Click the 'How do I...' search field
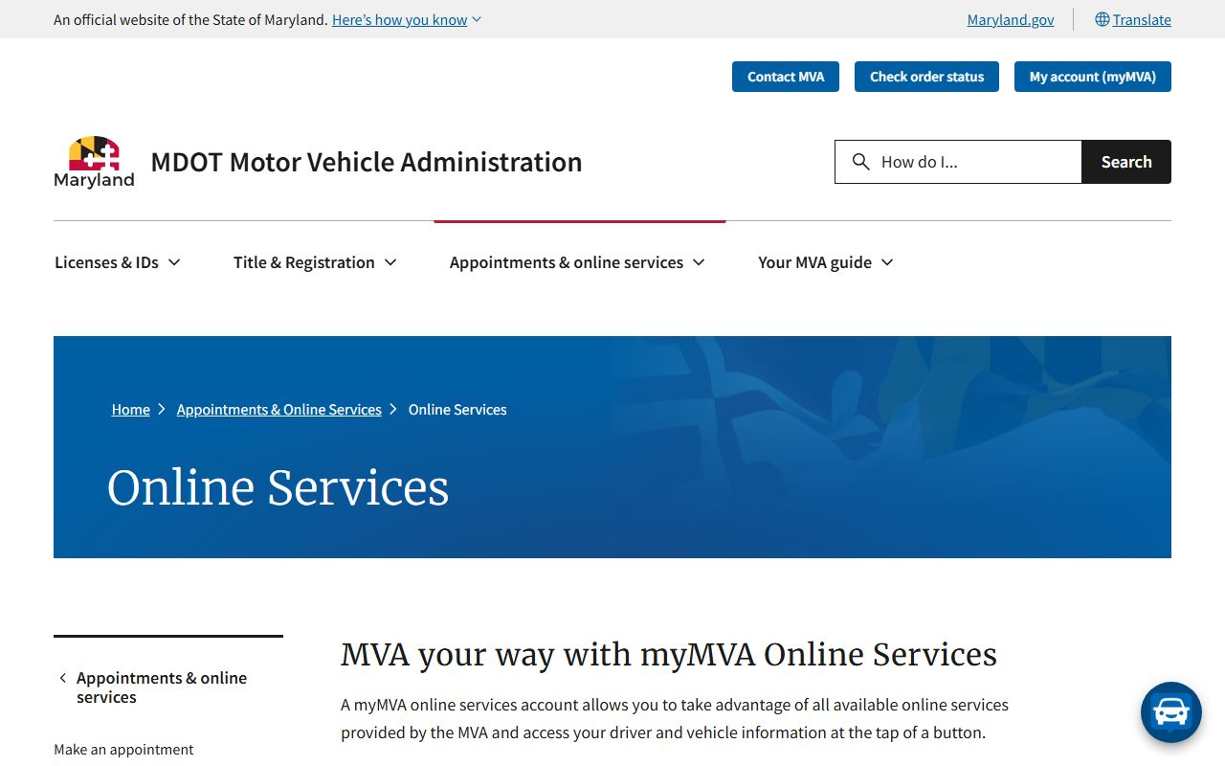 958,162
